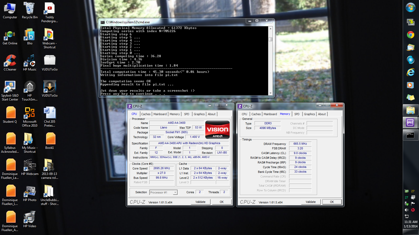419x235 pixels.
Task: Launch Google Chrome from the taskbar
Action: coord(410,35)
